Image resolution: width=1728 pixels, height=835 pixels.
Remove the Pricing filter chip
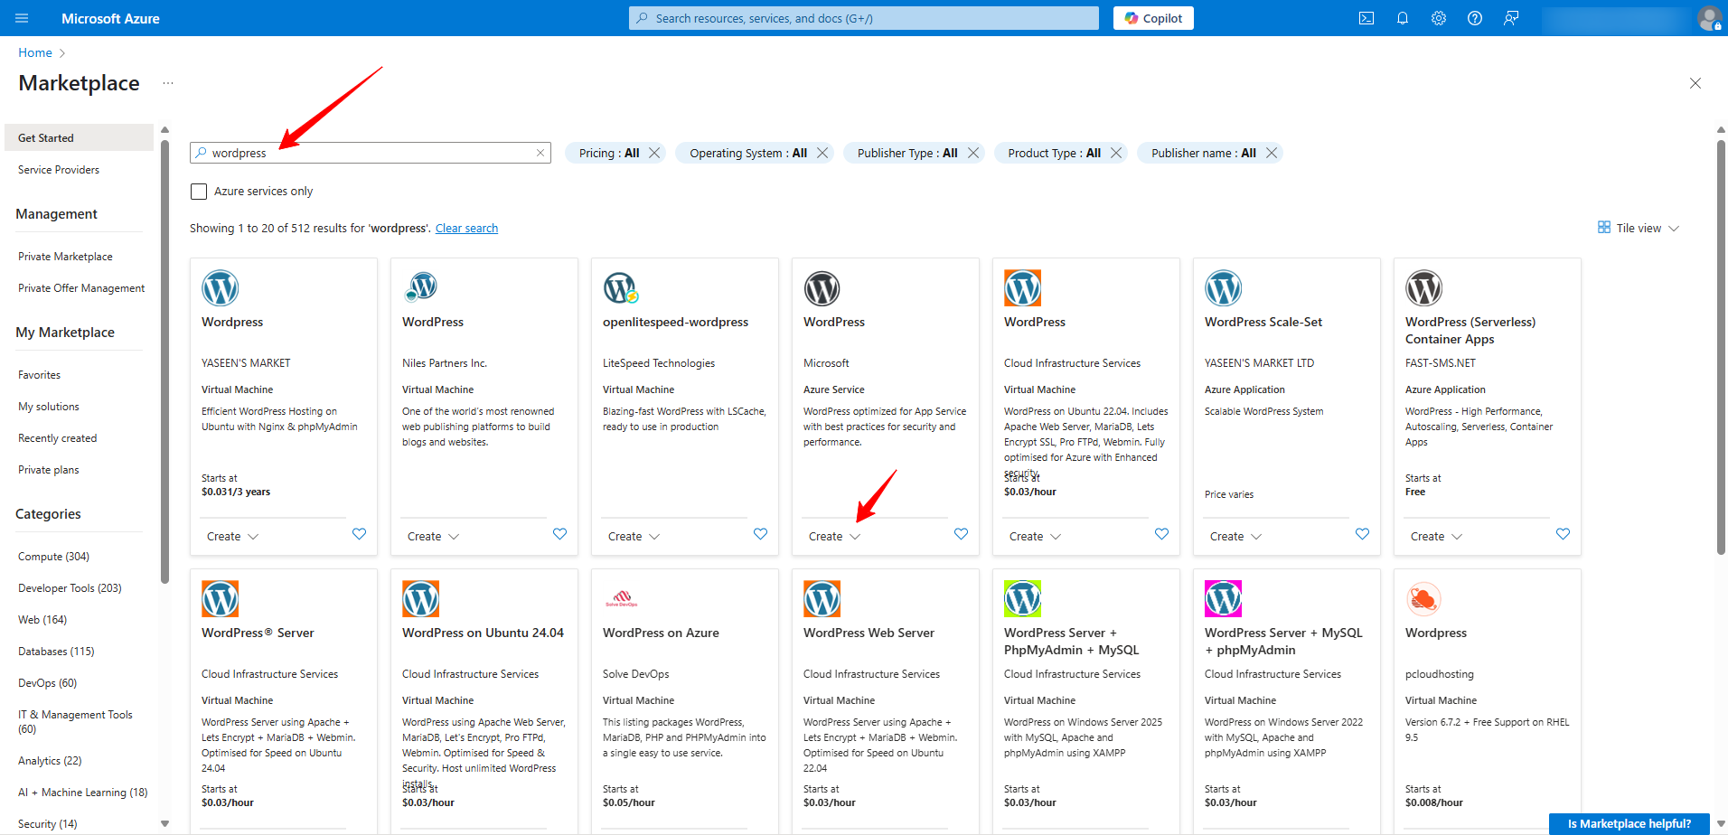pyautogui.click(x=654, y=153)
